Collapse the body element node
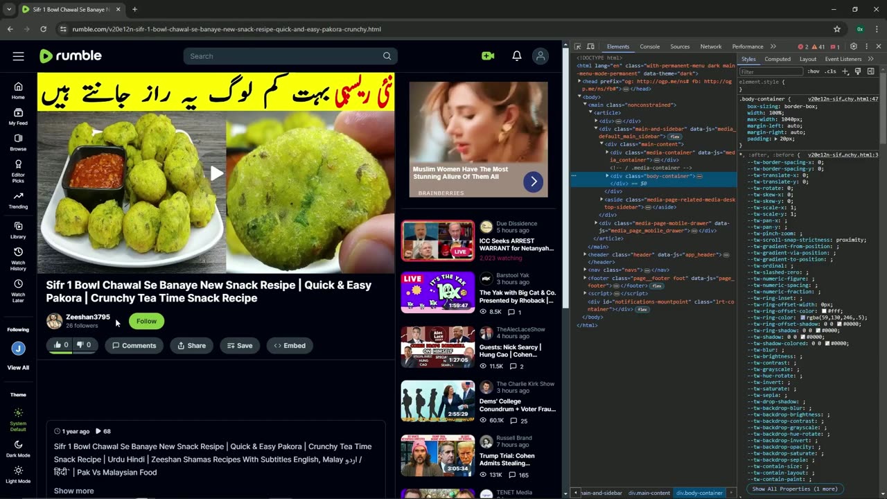Screen dimensions: 887x499 coord(580,97)
